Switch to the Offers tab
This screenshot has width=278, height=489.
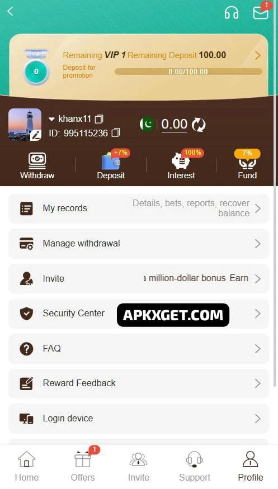[83, 467]
